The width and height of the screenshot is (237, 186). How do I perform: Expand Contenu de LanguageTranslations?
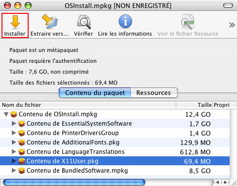[14, 151]
